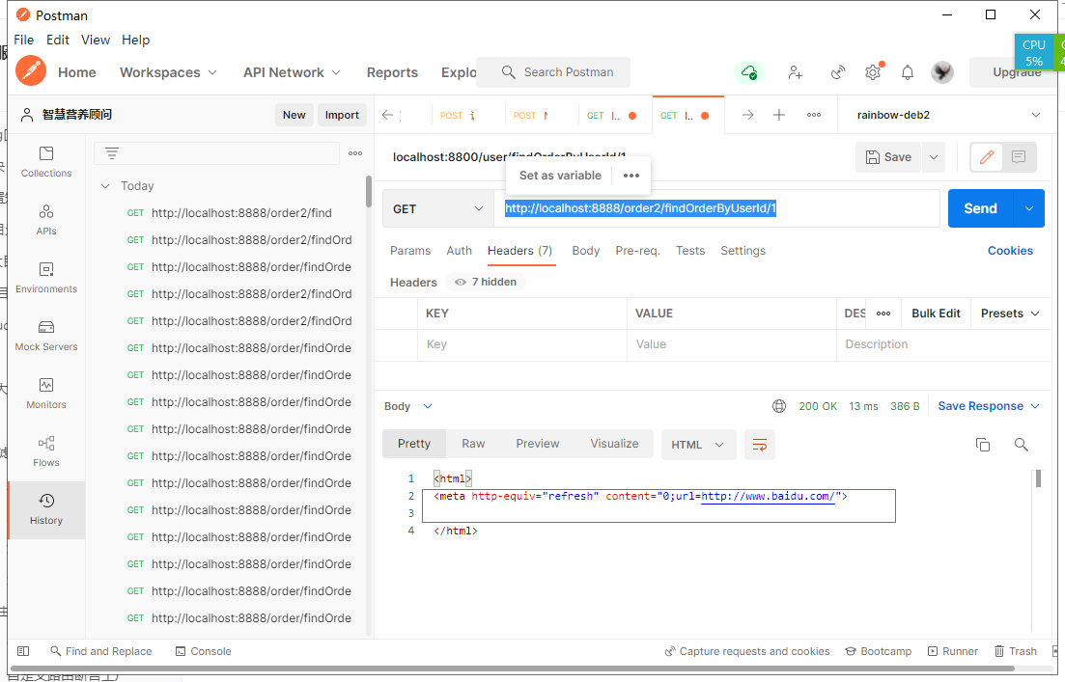Open the tab overflow options
1065x682 pixels.
814,115
